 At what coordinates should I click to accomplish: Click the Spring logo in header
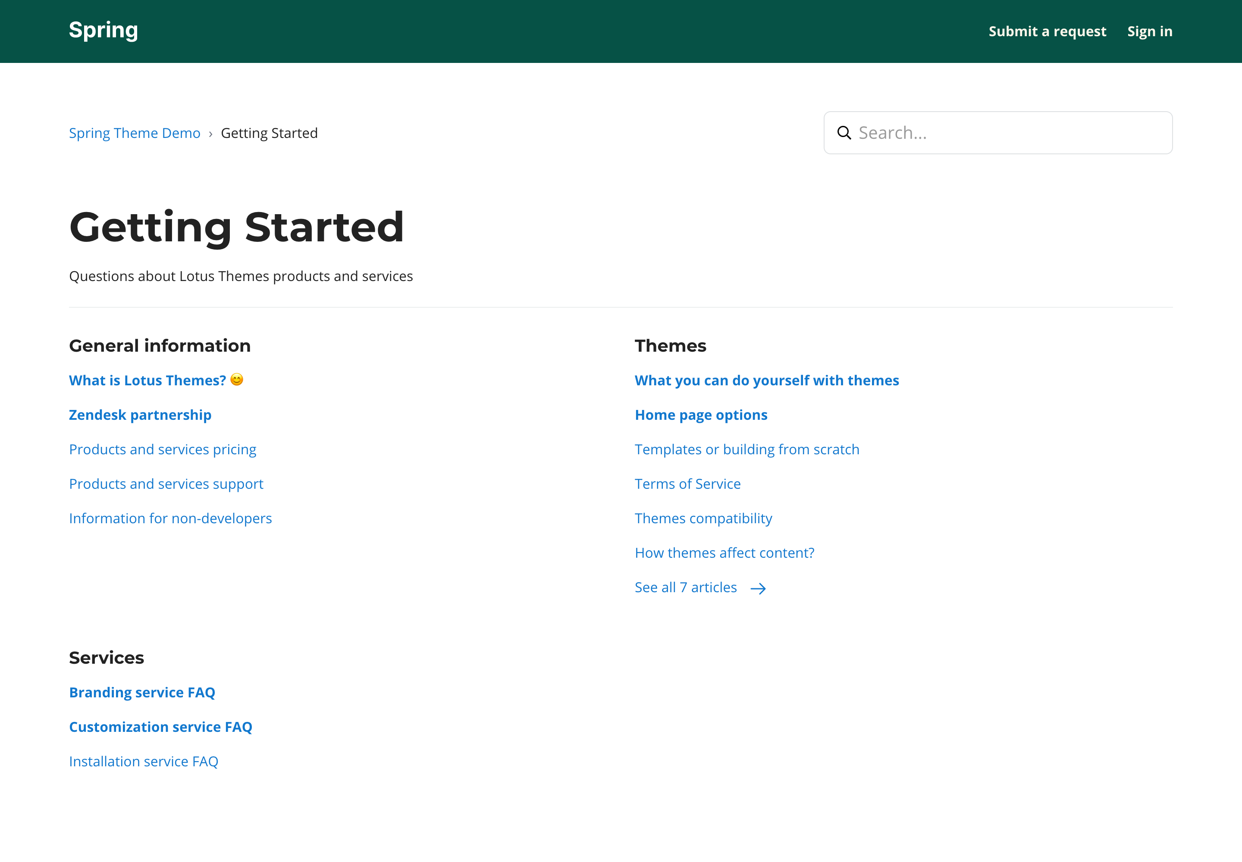(103, 30)
